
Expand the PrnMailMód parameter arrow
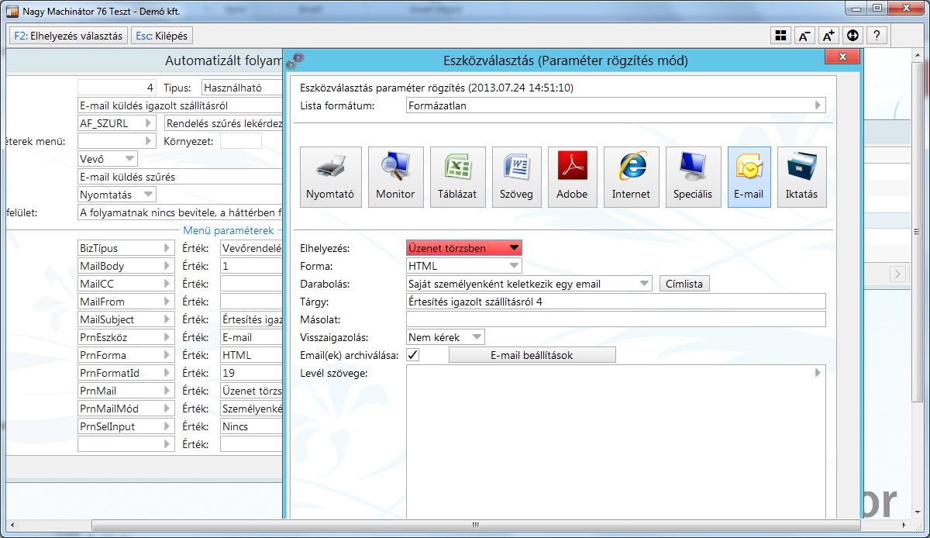[167, 409]
